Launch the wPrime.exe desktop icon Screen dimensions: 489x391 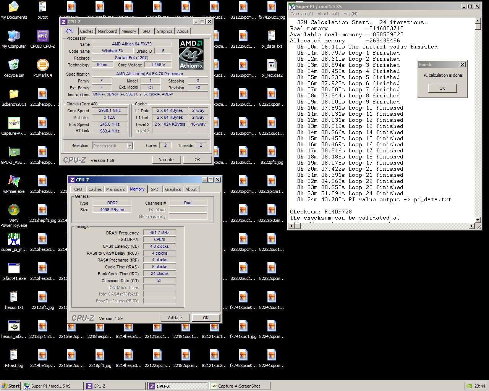click(14, 184)
